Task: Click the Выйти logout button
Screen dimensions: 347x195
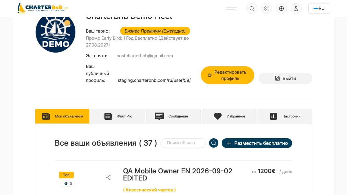Action: [285, 78]
